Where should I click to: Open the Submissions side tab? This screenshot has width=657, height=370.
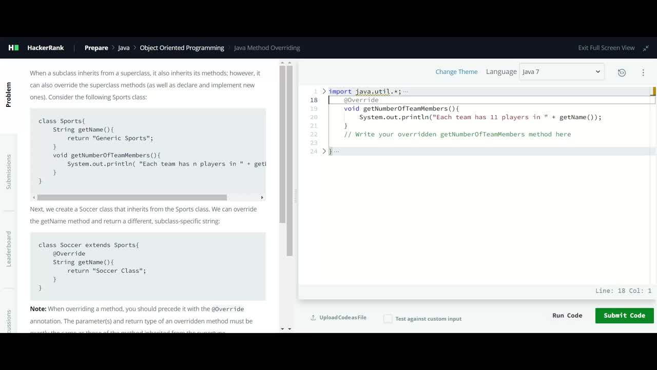[x=8, y=172]
